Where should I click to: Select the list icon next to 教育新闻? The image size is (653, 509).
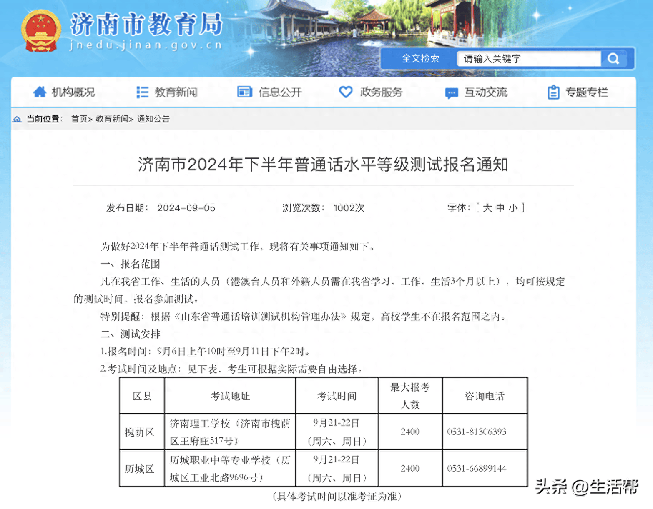point(141,92)
